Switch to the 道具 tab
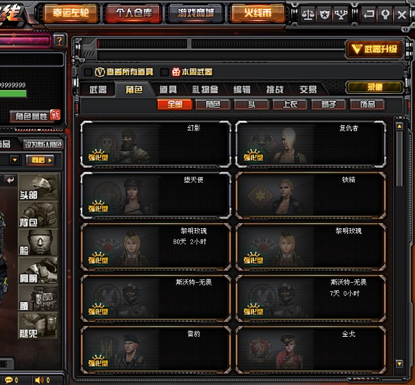 coord(168,89)
